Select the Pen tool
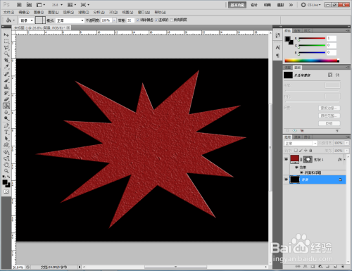The height and width of the screenshot is (271, 352). 6,126
